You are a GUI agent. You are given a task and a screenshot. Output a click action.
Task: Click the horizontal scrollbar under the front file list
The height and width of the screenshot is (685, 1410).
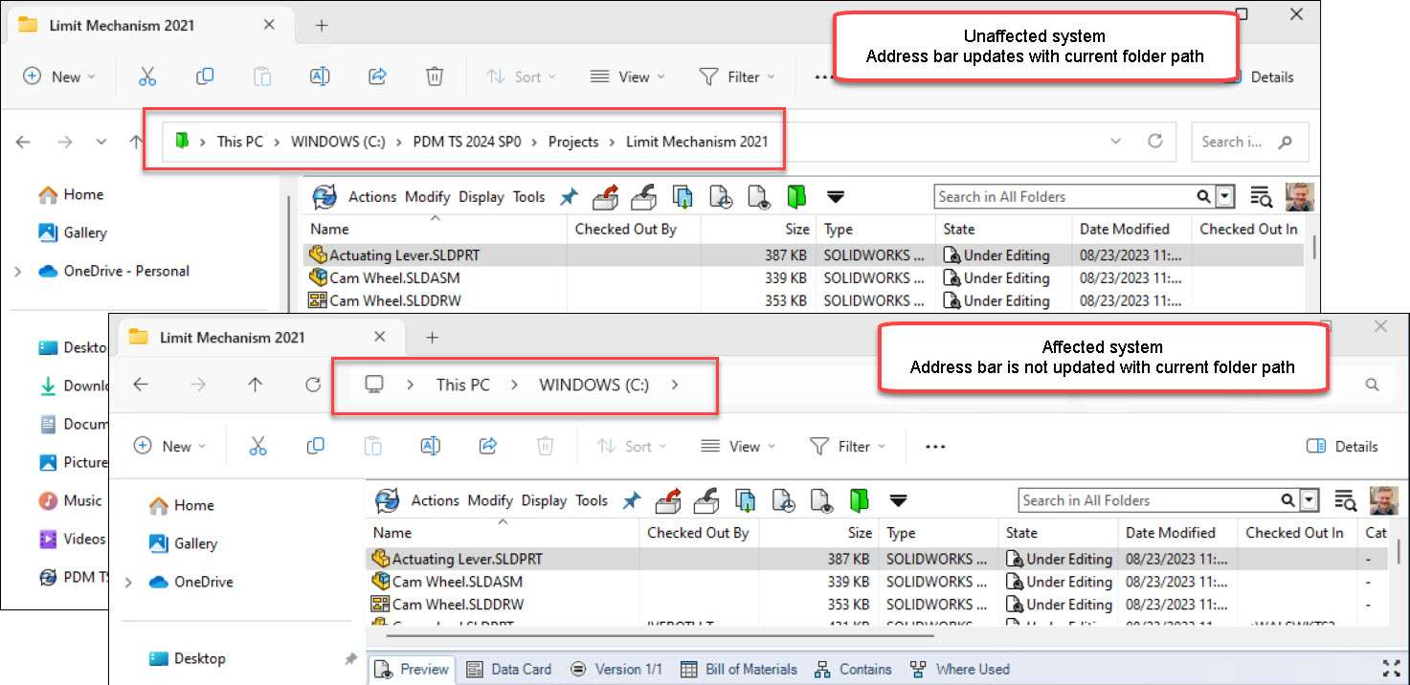(651, 633)
